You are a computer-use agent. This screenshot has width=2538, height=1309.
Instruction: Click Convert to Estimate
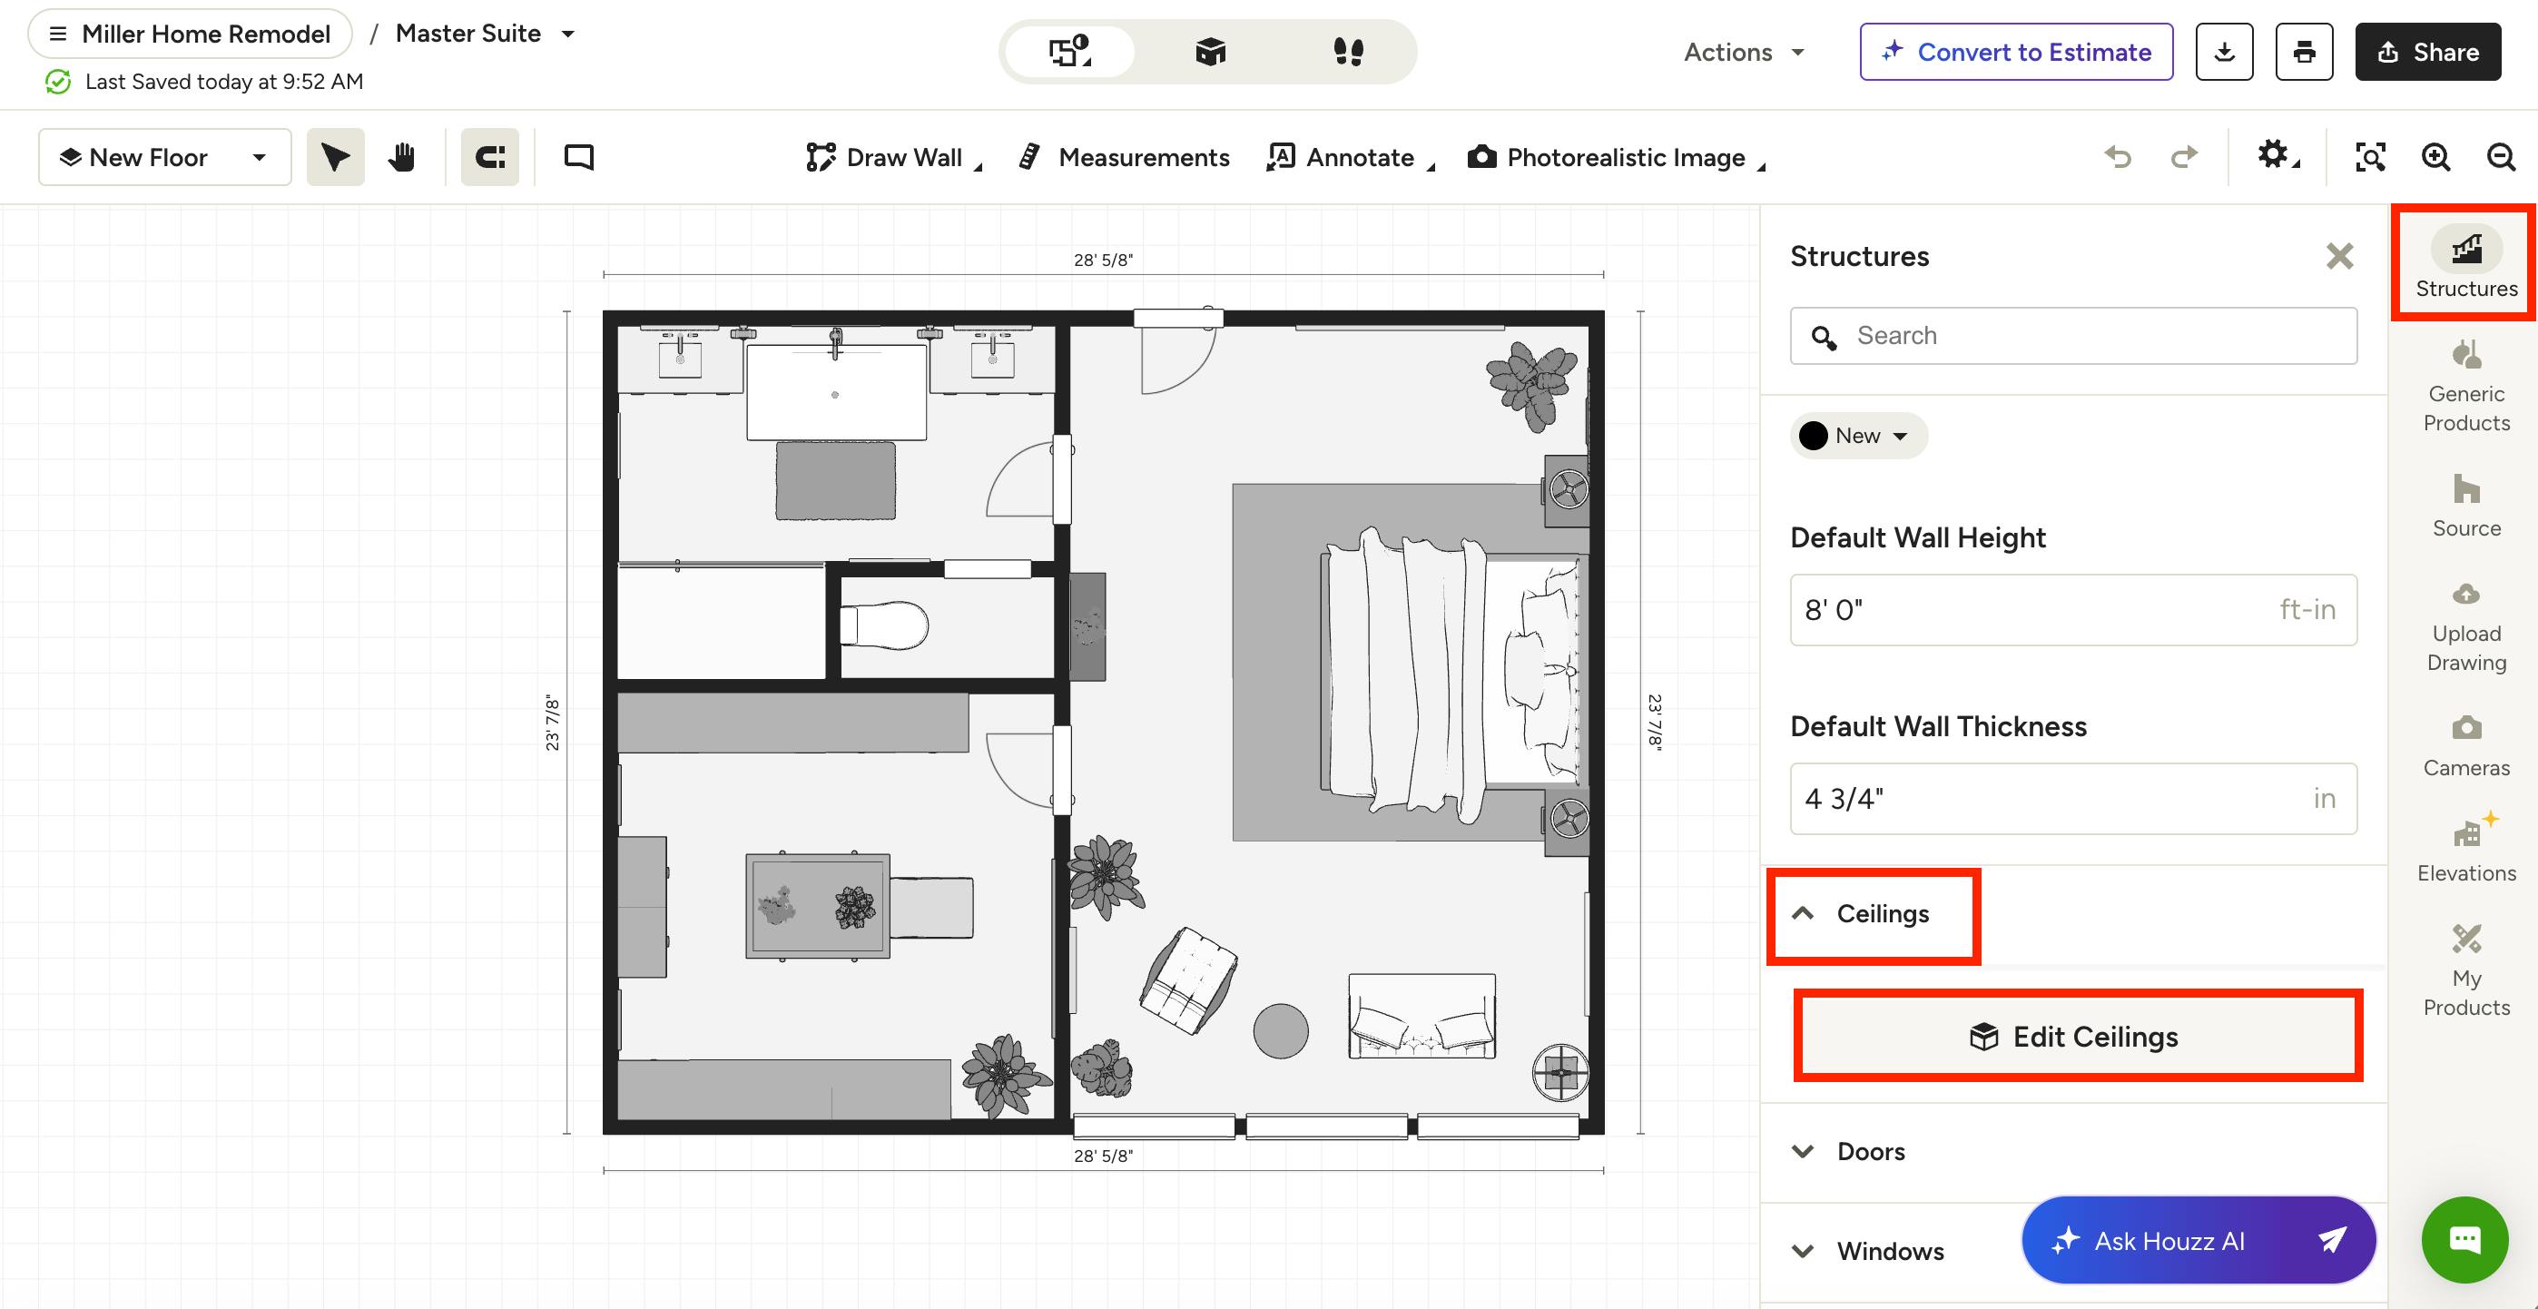2016,53
